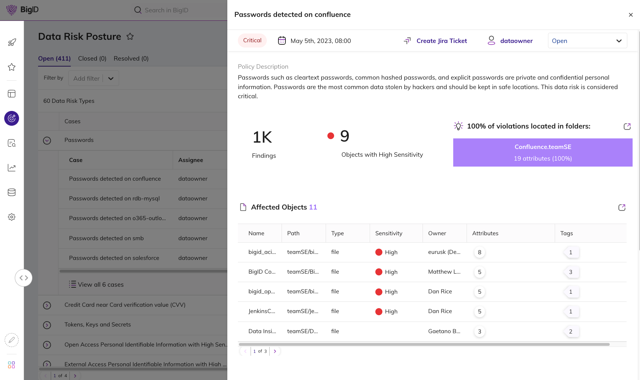Go to next risk types page

pos(75,376)
